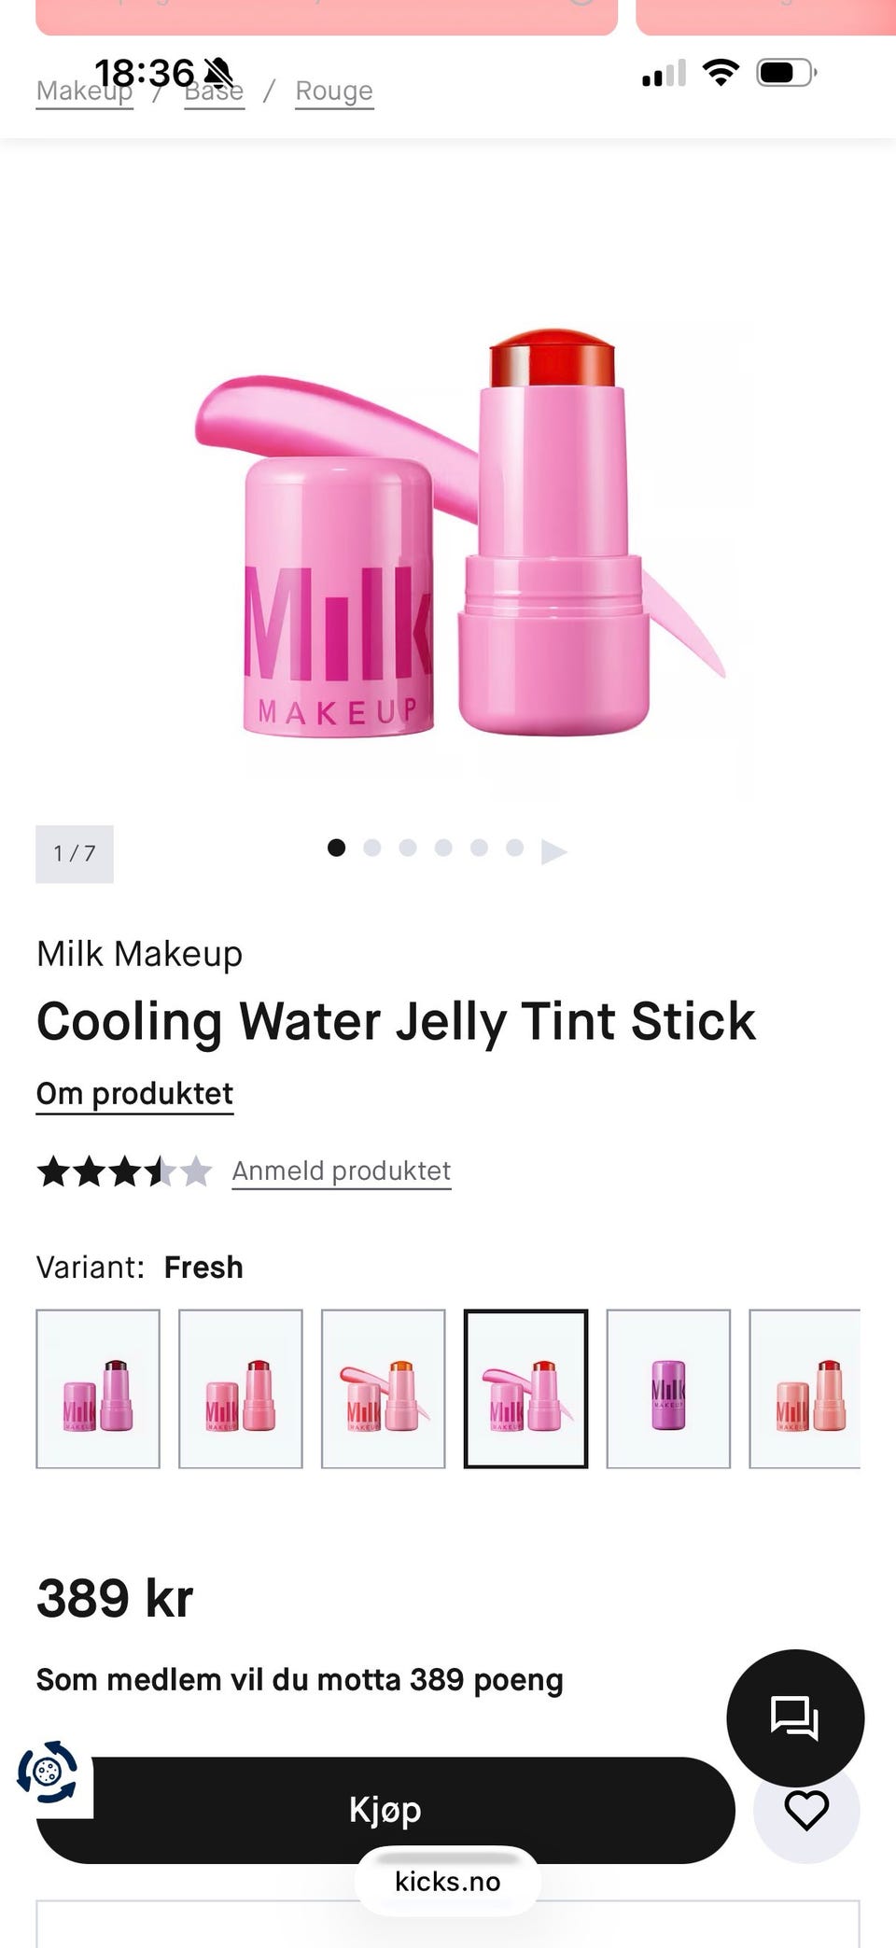Select the last peach shade variant
The image size is (896, 1948).
[x=805, y=1389]
